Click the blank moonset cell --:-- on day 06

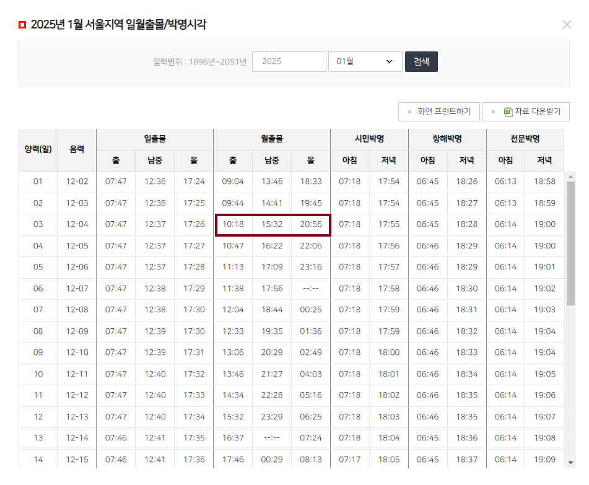(x=311, y=289)
